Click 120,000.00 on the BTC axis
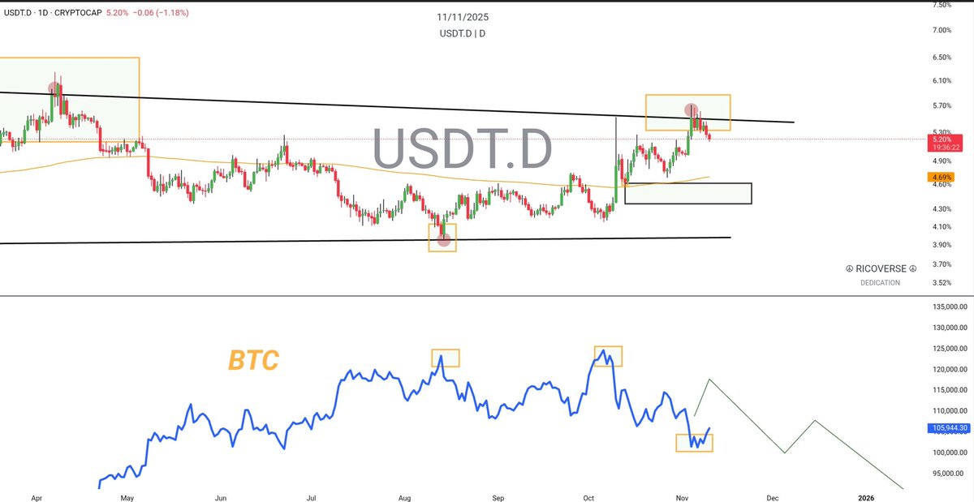The height and width of the screenshot is (502, 974). [949, 369]
